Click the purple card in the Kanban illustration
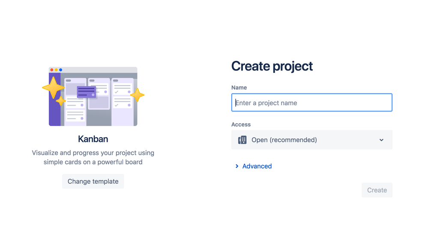The height and width of the screenshot is (239, 428). (x=87, y=92)
